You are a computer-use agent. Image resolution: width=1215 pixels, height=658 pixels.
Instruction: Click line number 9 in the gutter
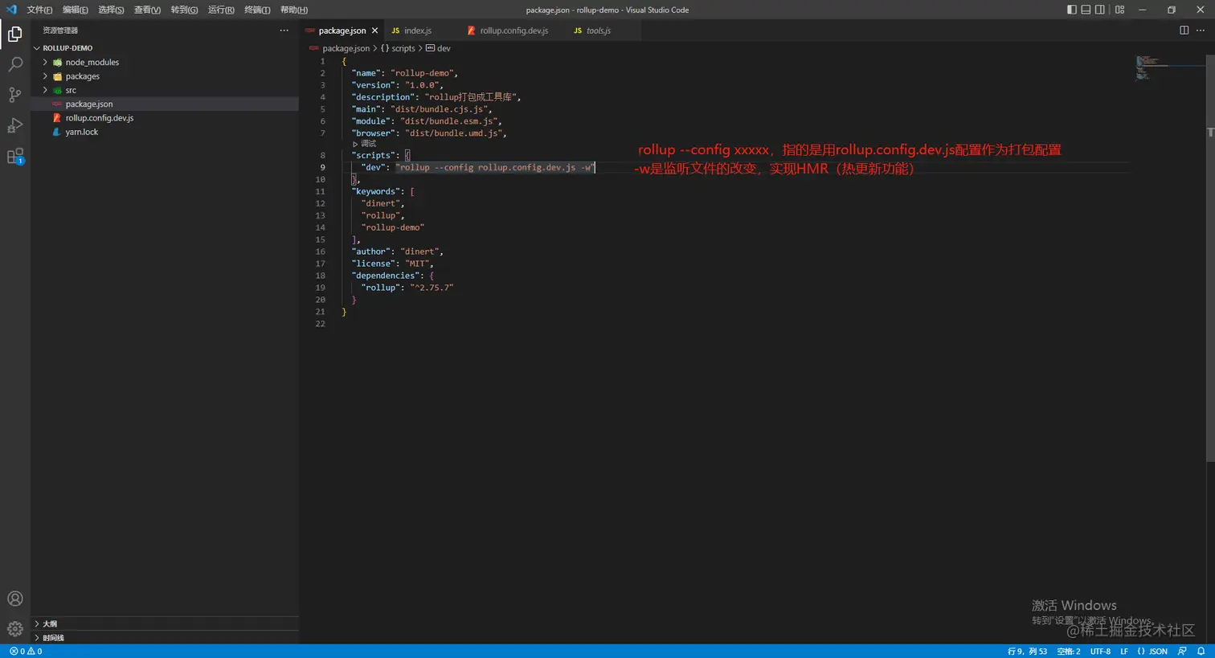323,167
